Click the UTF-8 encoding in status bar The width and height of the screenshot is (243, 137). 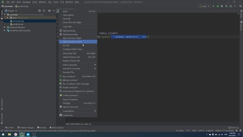click(201, 131)
